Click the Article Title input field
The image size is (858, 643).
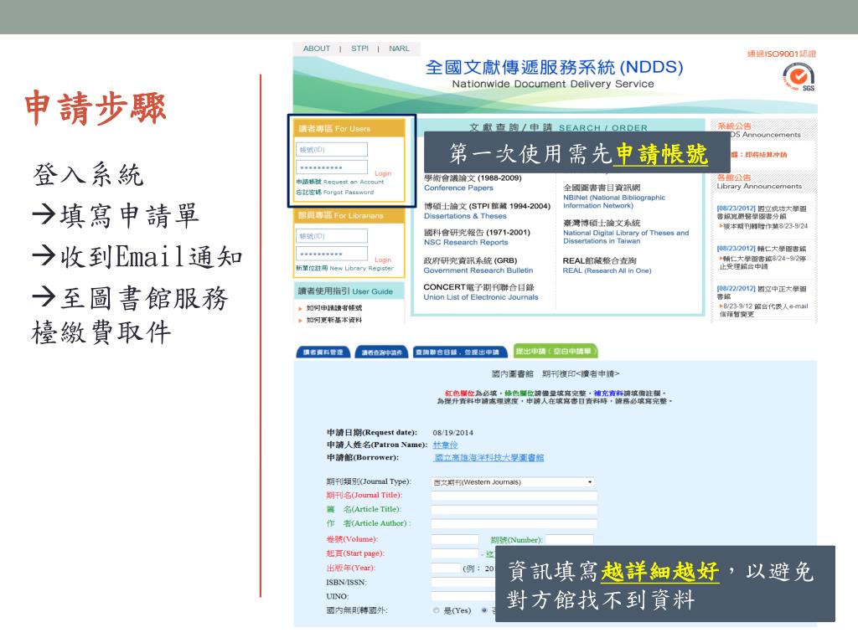514,510
